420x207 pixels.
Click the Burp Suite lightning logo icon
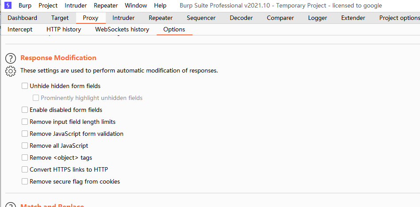tap(8, 5)
